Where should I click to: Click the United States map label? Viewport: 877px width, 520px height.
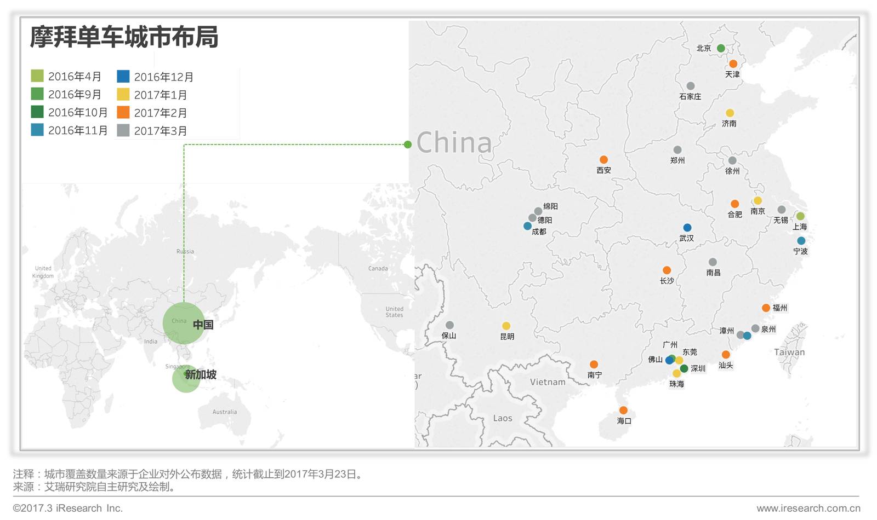pyautogui.click(x=394, y=312)
